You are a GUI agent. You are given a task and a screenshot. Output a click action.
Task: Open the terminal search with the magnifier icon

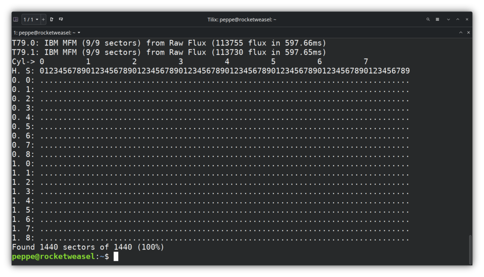pos(428,19)
